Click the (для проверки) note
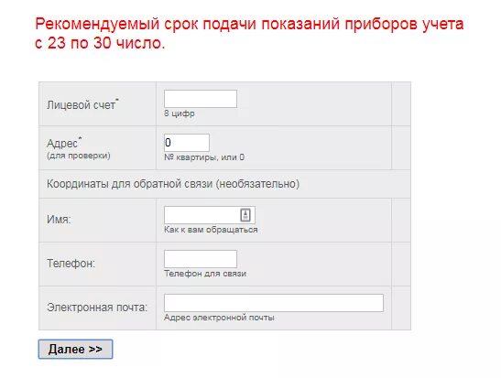Image resolution: width=501 pixels, height=378 pixels. tap(79, 156)
